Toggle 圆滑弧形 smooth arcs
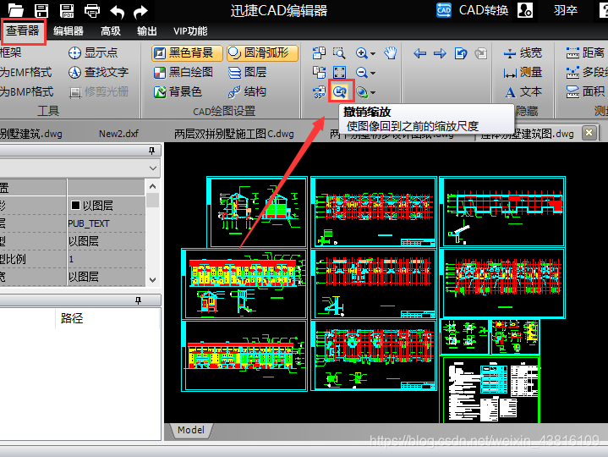608x457 pixels. (x=262, y=52)
